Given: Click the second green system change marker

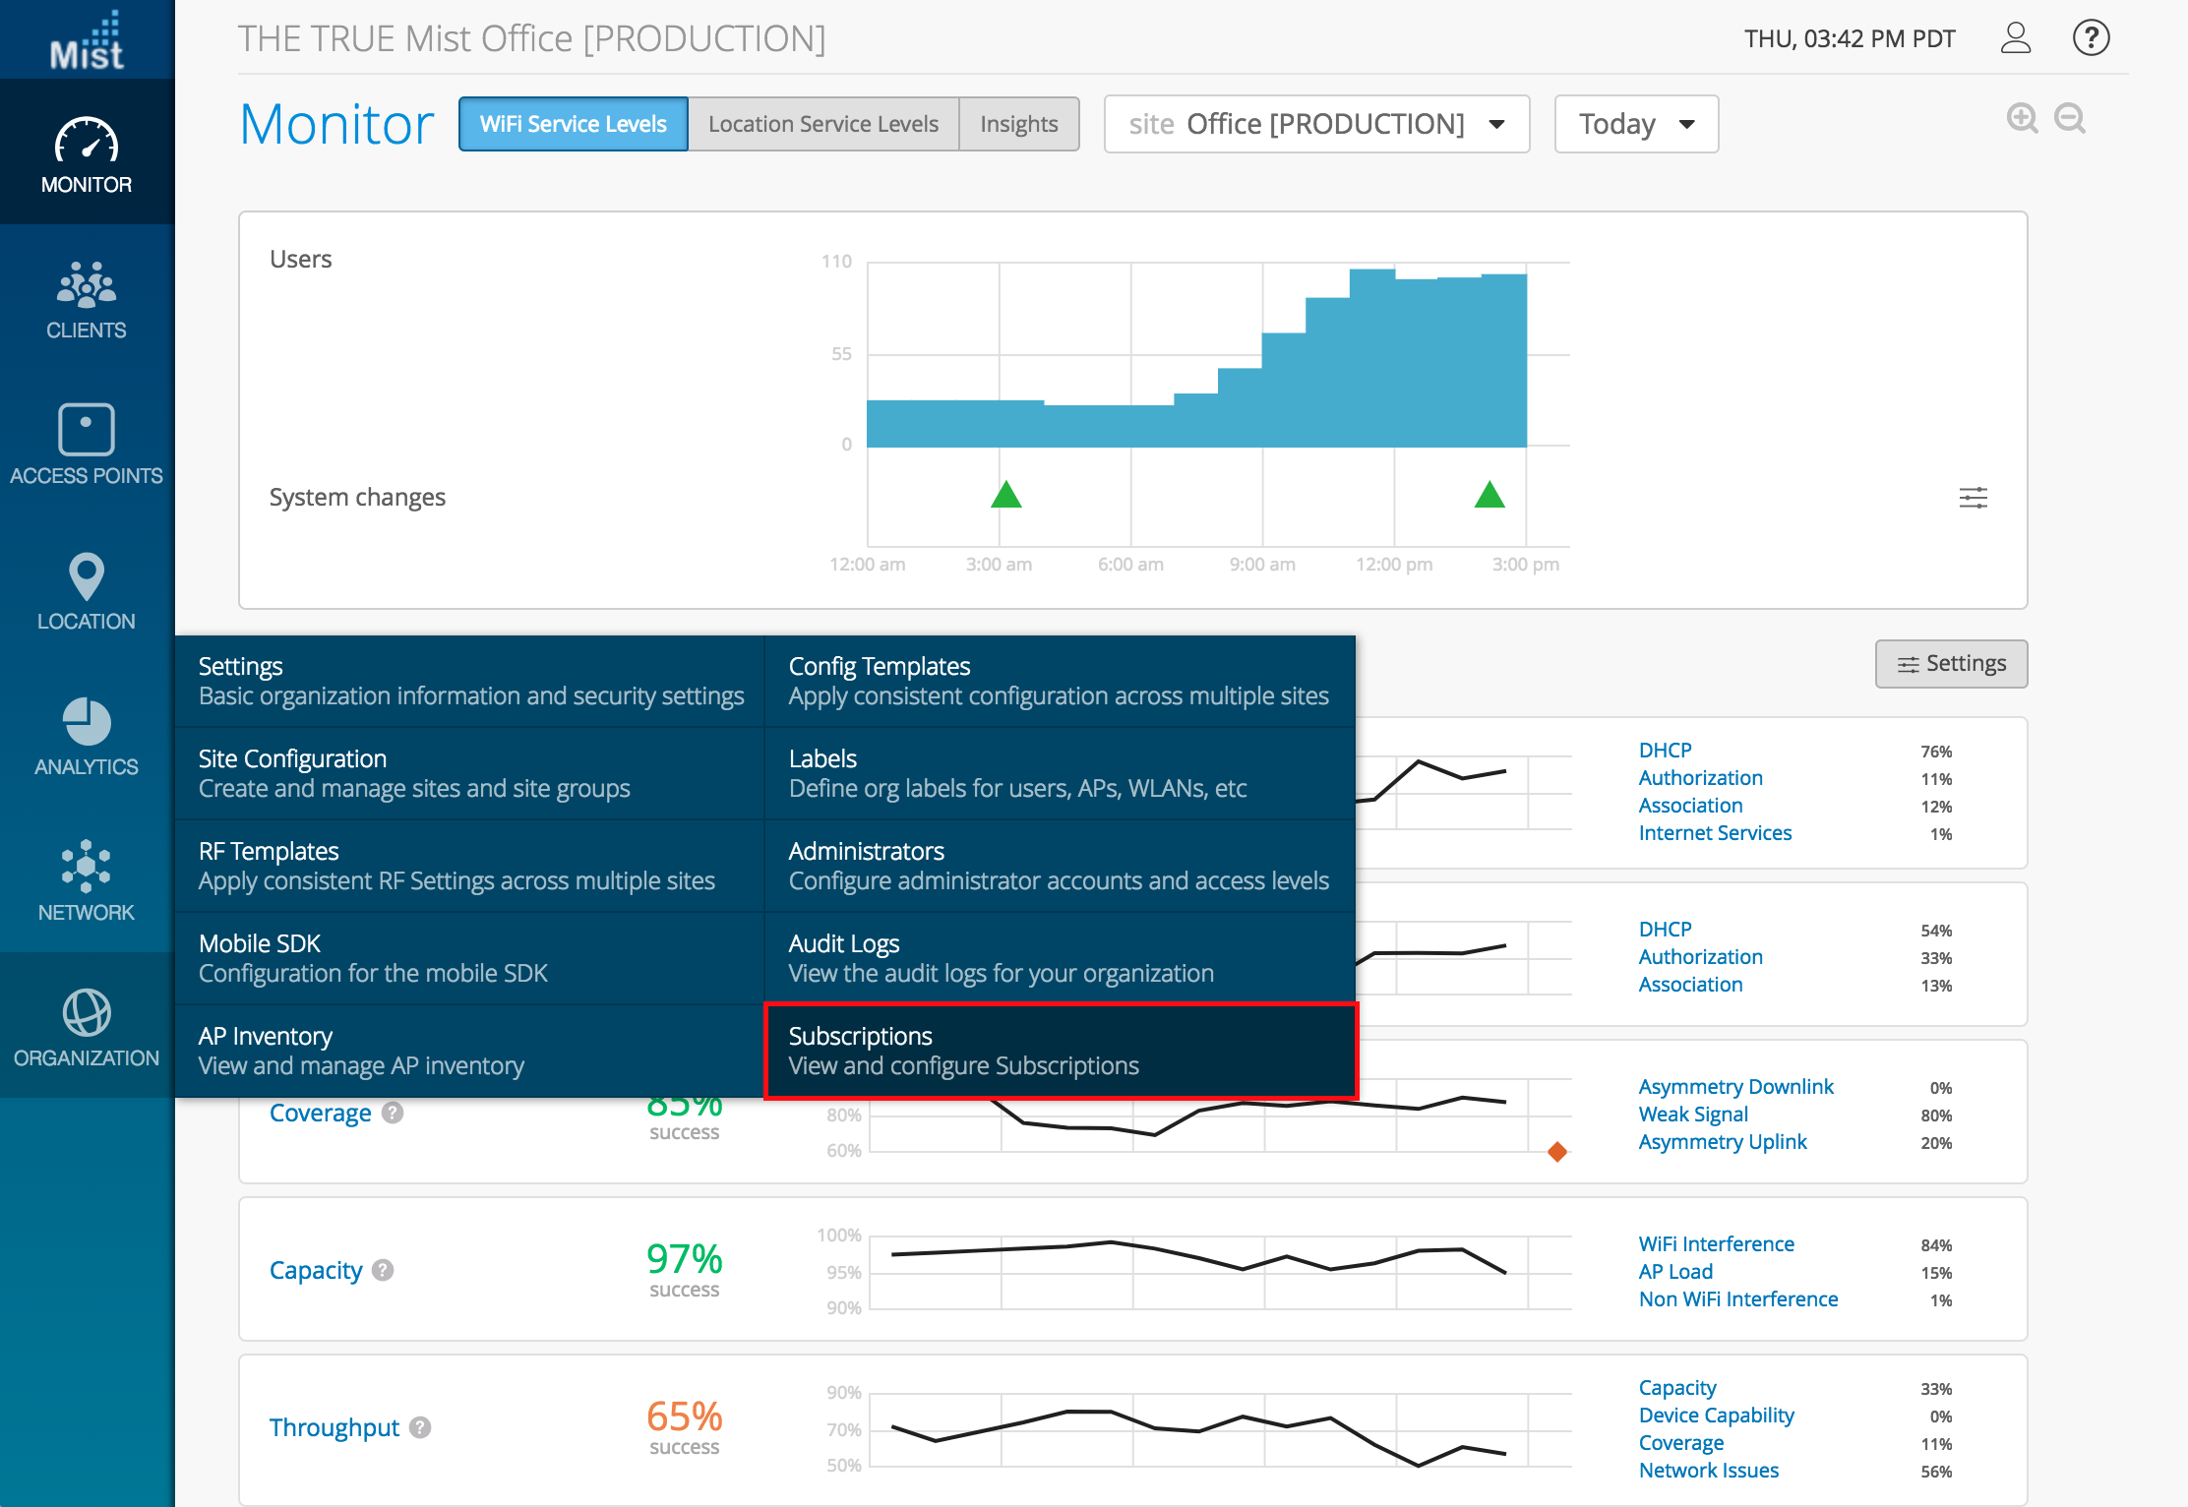Looking at the screenshot, I should coord(1489,495).
